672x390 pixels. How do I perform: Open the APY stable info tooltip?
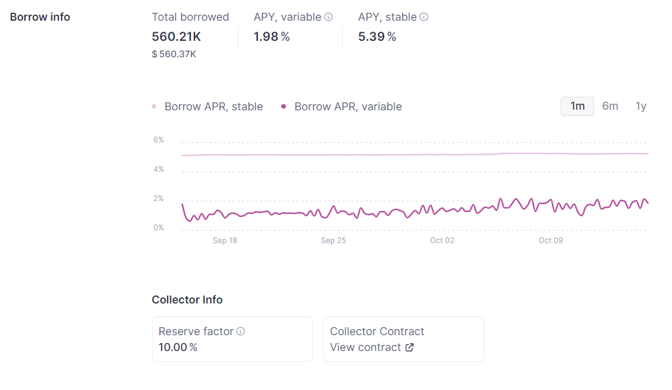[x=425, y=17]
